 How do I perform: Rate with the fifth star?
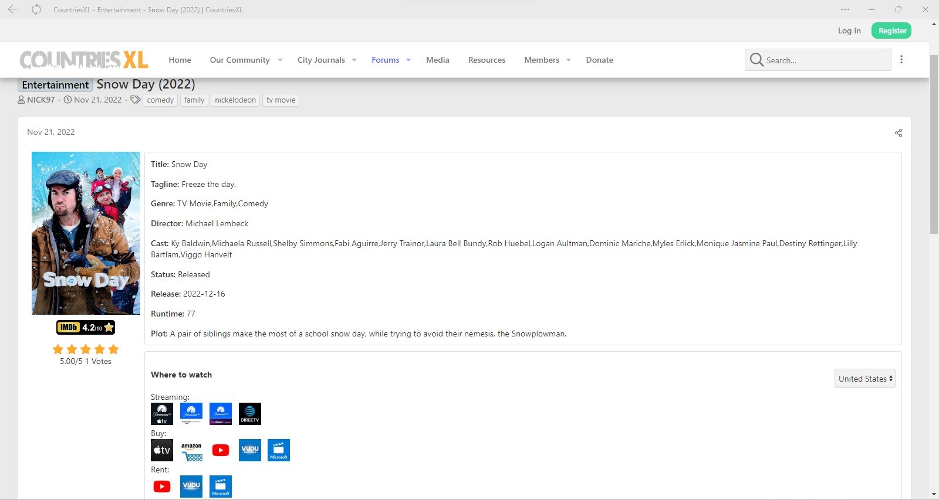click(114, 349)
